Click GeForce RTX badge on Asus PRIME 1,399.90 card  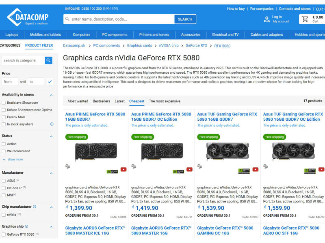(x=112, y=171)
